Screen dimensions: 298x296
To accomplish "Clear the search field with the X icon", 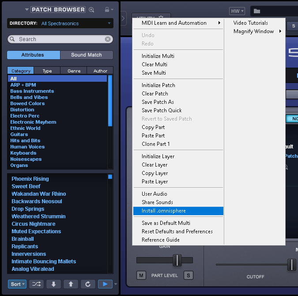I will (108, 39).
